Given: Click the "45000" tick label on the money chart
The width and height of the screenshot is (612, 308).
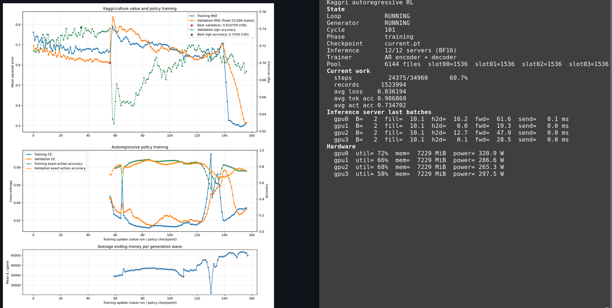Looking at the screenshot, I should 16,256.
